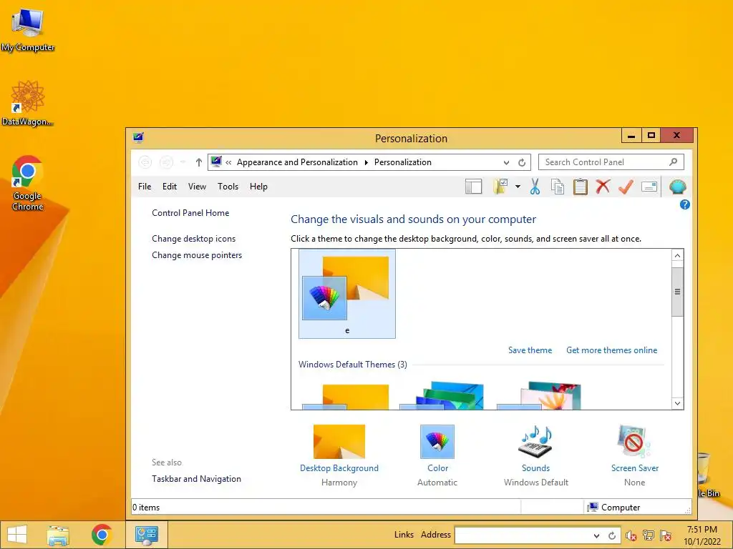Expand the arrow after Appearance and Personalization

click(366, 162)
